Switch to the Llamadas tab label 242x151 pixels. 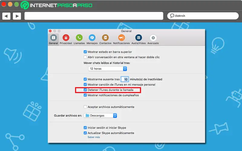click(79, 43)
